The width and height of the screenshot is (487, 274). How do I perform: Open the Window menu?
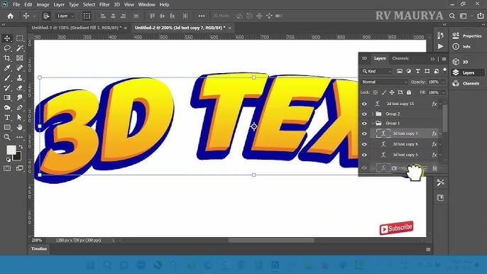click(x=146, y=5)
